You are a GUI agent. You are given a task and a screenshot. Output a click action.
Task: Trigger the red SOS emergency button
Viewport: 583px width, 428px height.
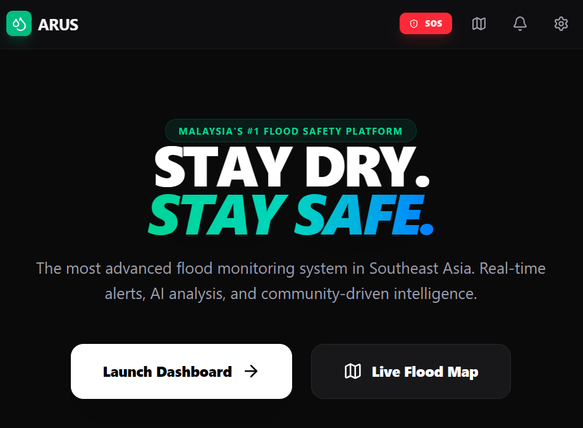click(426, 23)
